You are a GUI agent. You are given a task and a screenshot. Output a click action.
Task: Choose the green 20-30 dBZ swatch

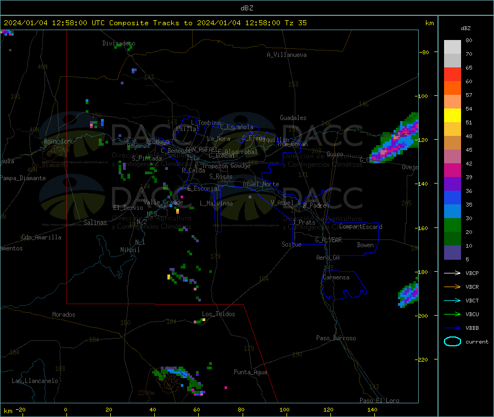[x=452, y=225]
